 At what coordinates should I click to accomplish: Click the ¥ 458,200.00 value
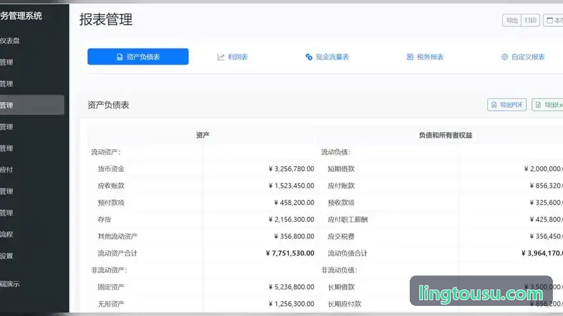(x=294, y=202)
